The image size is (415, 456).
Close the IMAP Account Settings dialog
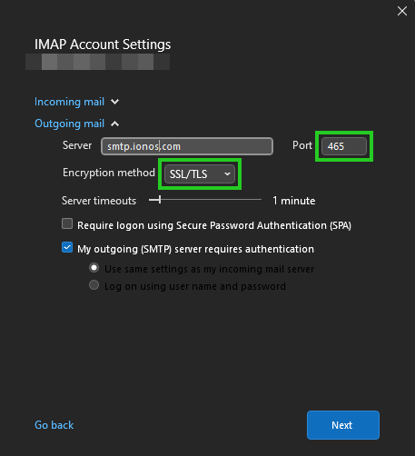click(402, 11)
